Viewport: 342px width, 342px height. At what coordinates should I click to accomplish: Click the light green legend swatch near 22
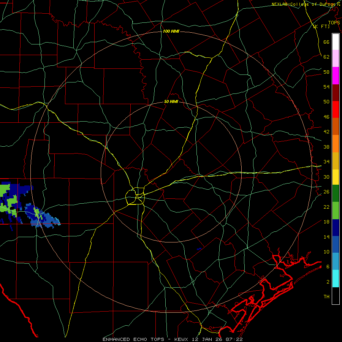336,211
